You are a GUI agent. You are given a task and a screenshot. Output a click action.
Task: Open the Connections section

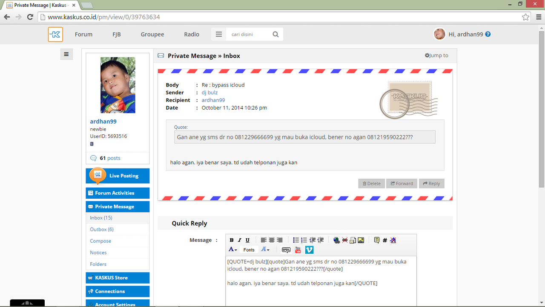click(x=118, y=291)
